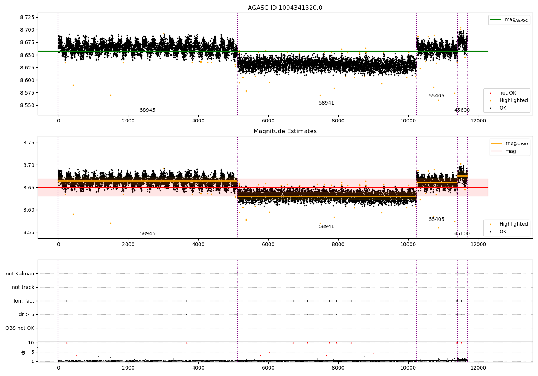Select 'Highlighted' in the top plot legend
The width and height of the screenshot is (538, 376).
(x=514, y=101)
